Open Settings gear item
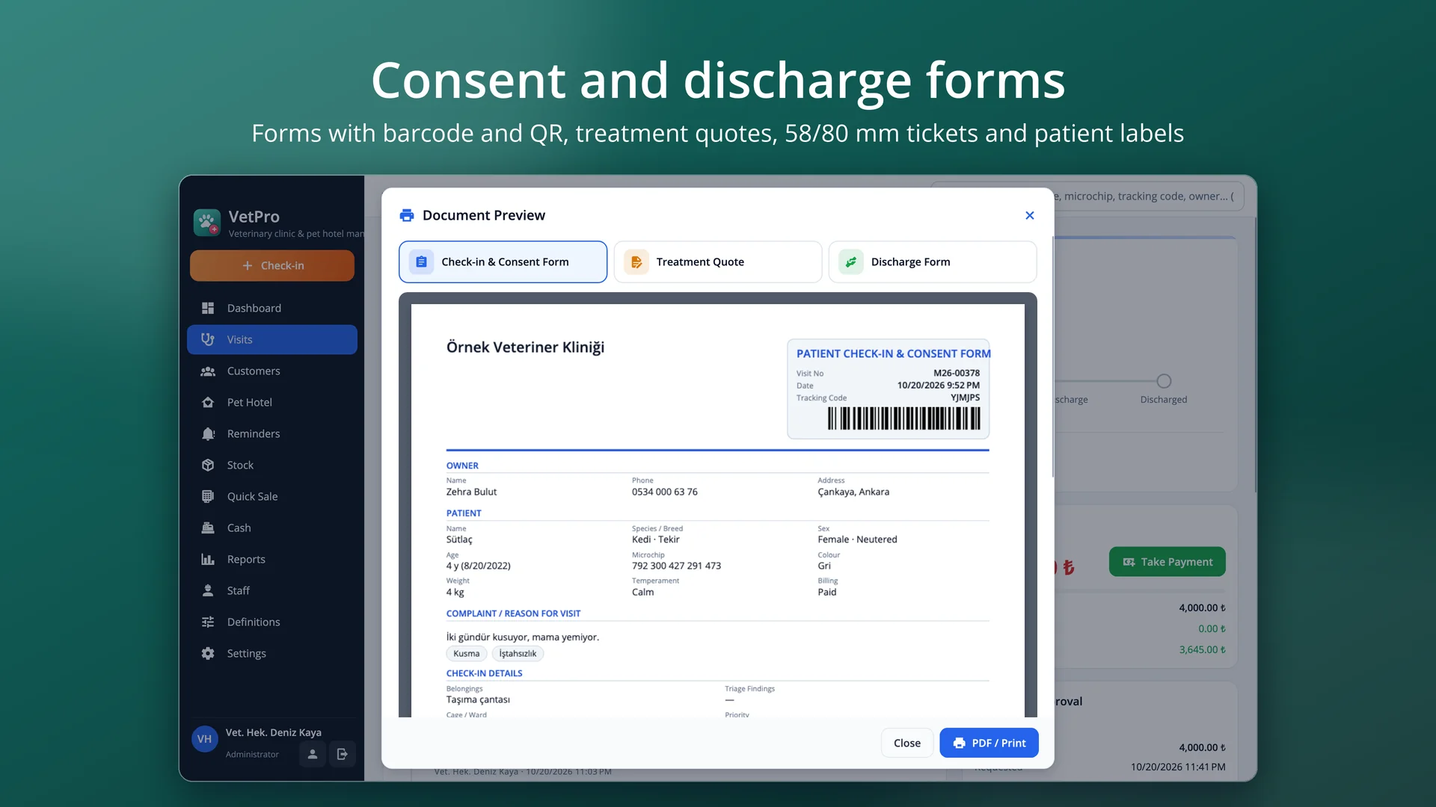1436x807 pixels. pos(272,653)
